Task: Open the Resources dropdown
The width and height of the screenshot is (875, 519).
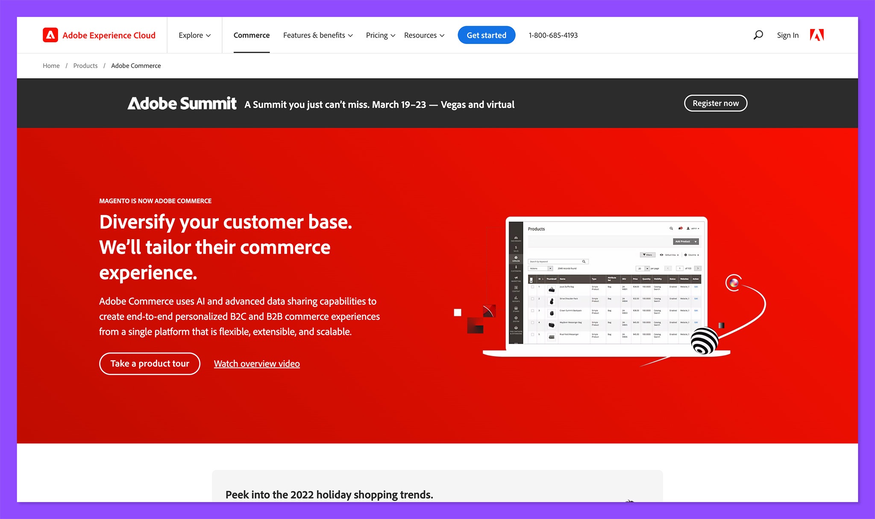Action: tap(424, 35)
